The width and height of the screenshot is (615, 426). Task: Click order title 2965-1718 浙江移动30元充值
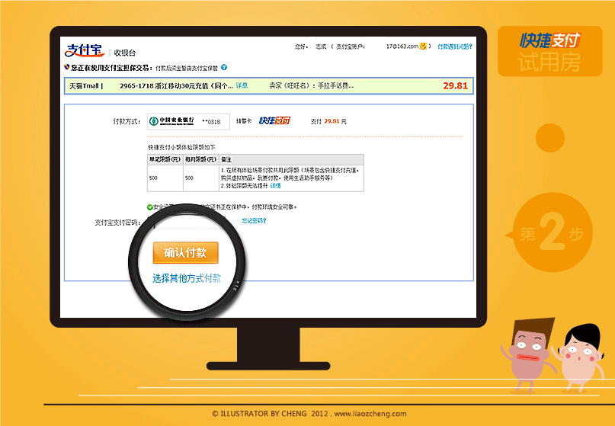(177, 86)
